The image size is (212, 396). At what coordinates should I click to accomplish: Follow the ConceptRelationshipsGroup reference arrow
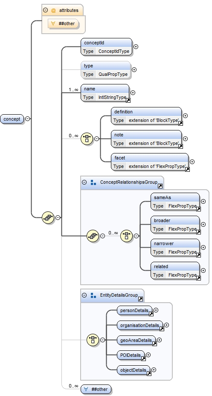point(160,186)
